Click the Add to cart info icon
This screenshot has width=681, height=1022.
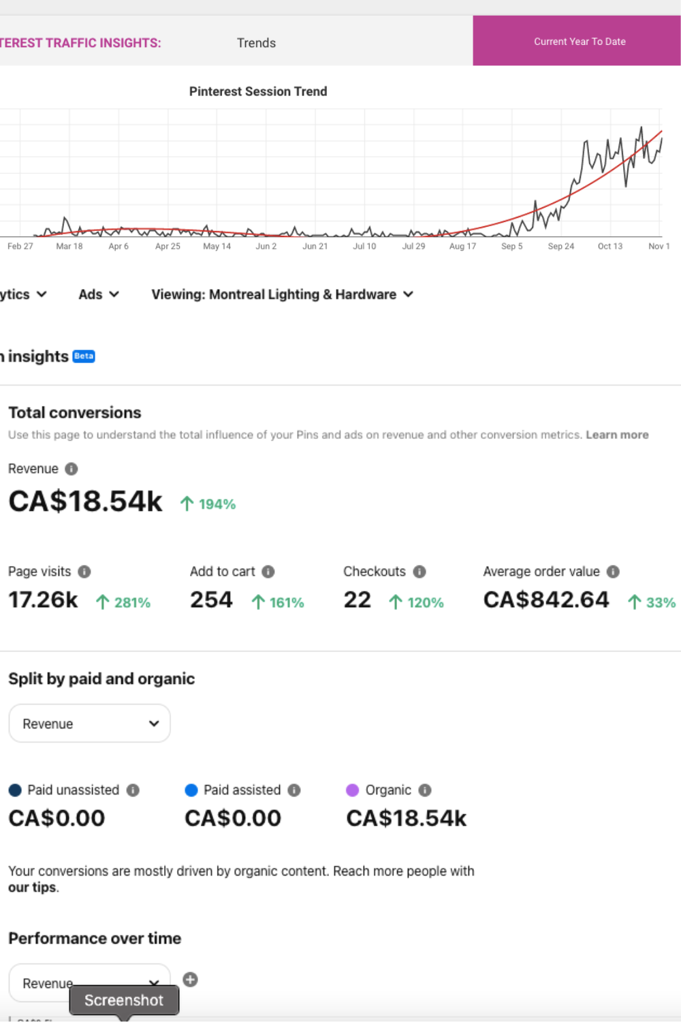[268, 572]
